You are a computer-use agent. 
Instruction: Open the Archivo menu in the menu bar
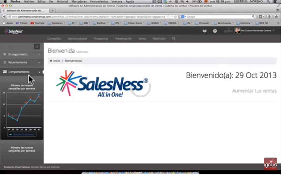pos(29,1)
